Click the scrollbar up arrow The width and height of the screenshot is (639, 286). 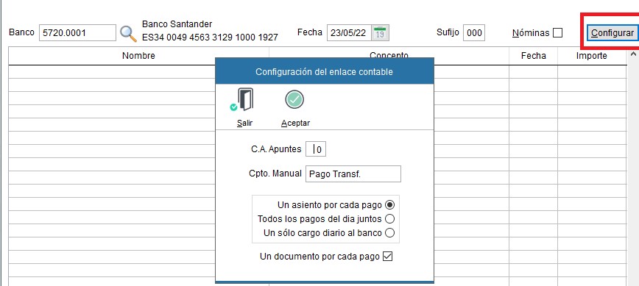point(633,54)
